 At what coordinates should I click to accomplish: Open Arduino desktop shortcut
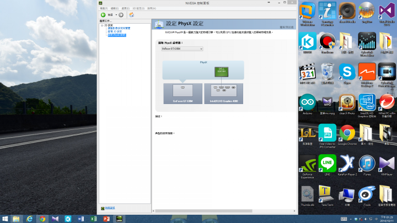[307, 104]
